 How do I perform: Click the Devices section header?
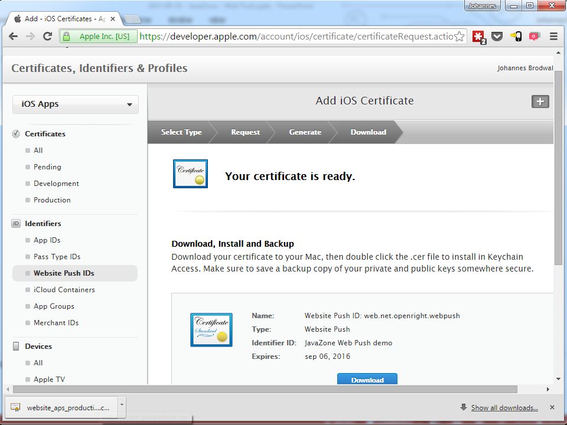point(38,346)
